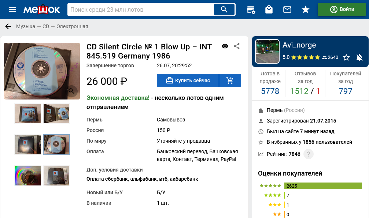Image resolution: width=369 pixels, height=218 pixels.
Task: Share this lot via share icon
Action: click(237, 46)
